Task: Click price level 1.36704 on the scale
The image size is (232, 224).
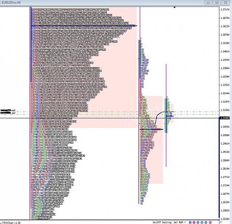Action: tap(225, 18)
